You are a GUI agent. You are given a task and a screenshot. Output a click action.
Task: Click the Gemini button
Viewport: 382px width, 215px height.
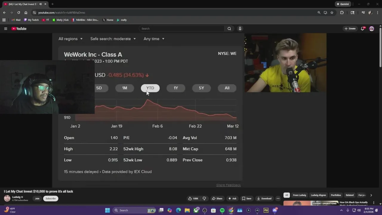(x=343, y=4)
